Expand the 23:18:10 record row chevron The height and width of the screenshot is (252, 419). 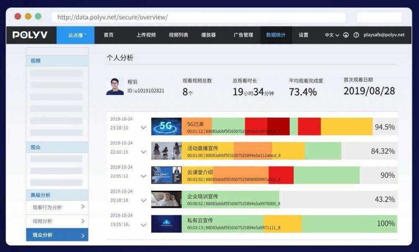(x=143, y=127)
